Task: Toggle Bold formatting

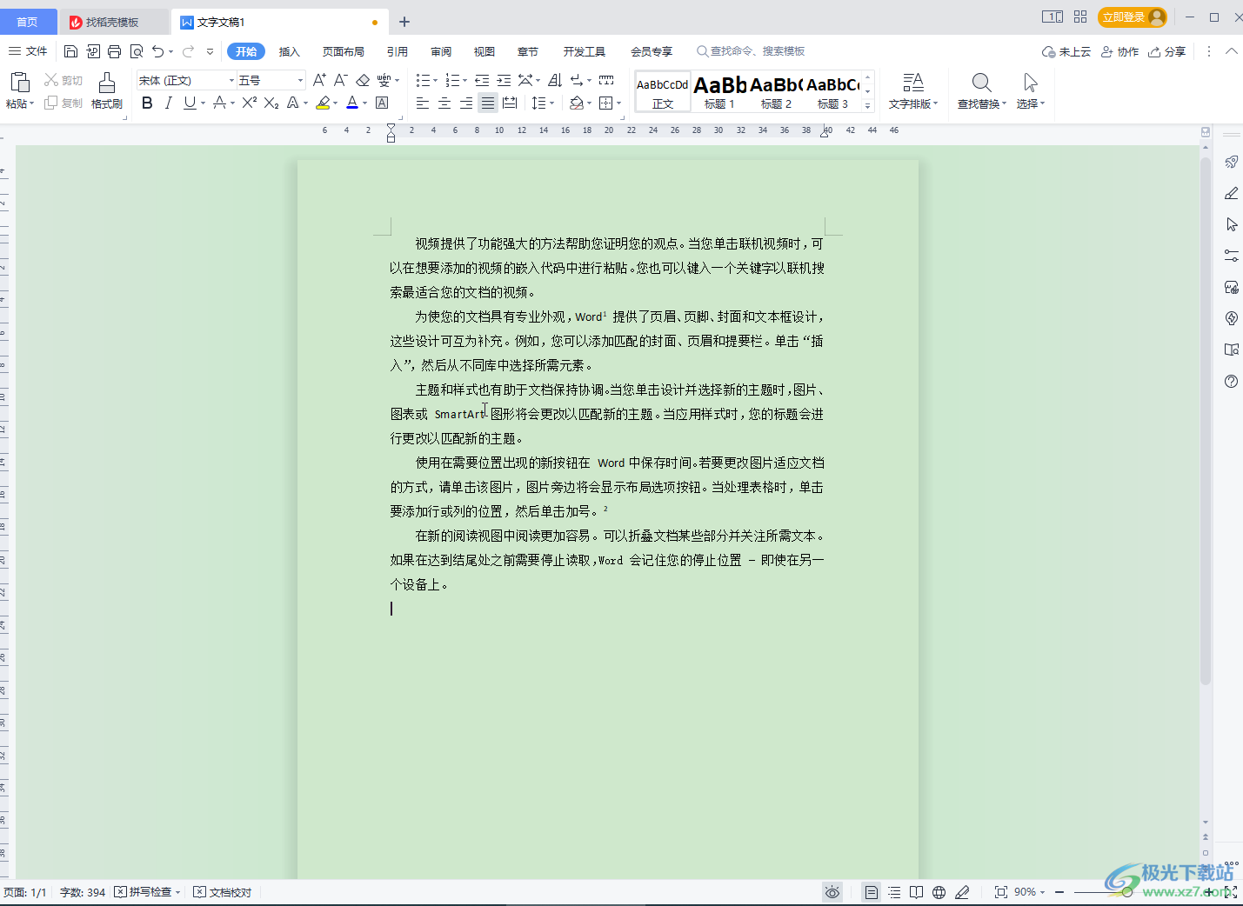Action: point(147,103)
